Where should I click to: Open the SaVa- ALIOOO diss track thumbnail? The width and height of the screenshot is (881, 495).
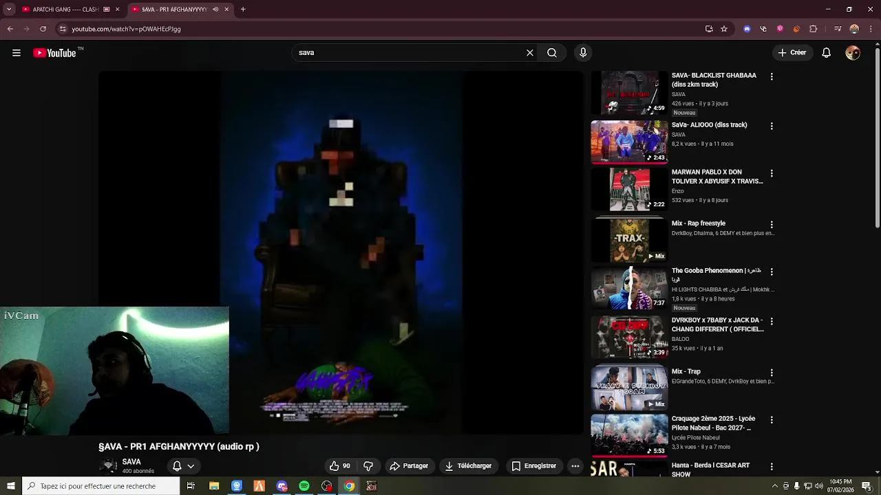[629, 142]
